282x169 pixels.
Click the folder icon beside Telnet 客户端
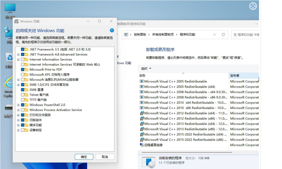(26, 95)
